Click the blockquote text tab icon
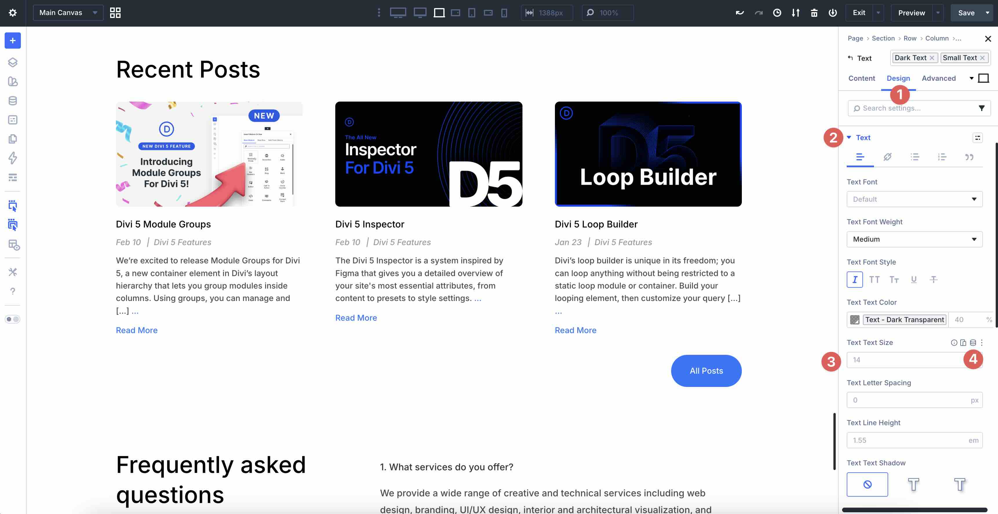 point(969,157)
